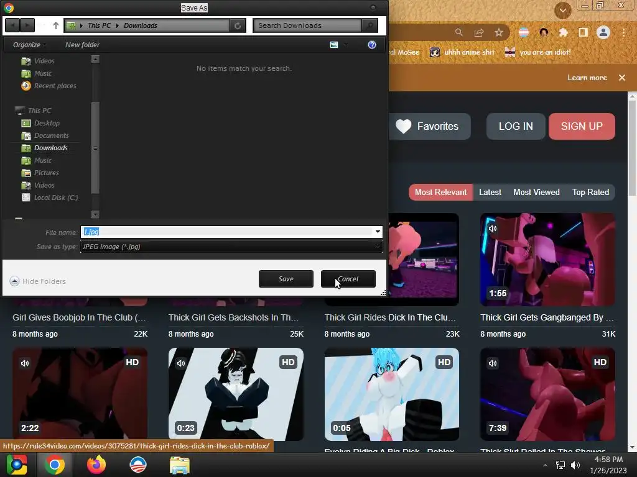Image resolution: width=637 pixels, height=477 pixels.
Task: Select the Most Relevant sort tab
Action: [x=441, y=193]
